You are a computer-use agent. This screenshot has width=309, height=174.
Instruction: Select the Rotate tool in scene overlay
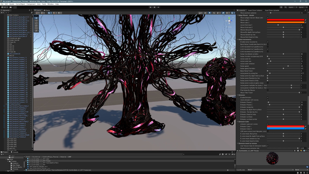pos(36,23)
